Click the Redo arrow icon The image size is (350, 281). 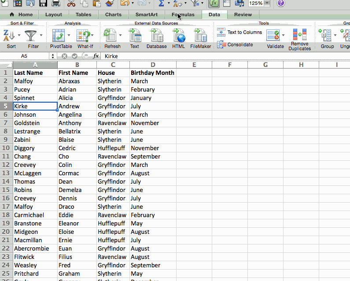[x=142, y=3]
